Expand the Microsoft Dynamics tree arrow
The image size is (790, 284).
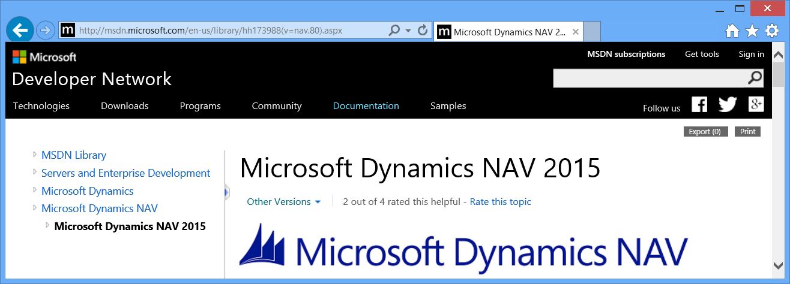click(x=35, y=191)
